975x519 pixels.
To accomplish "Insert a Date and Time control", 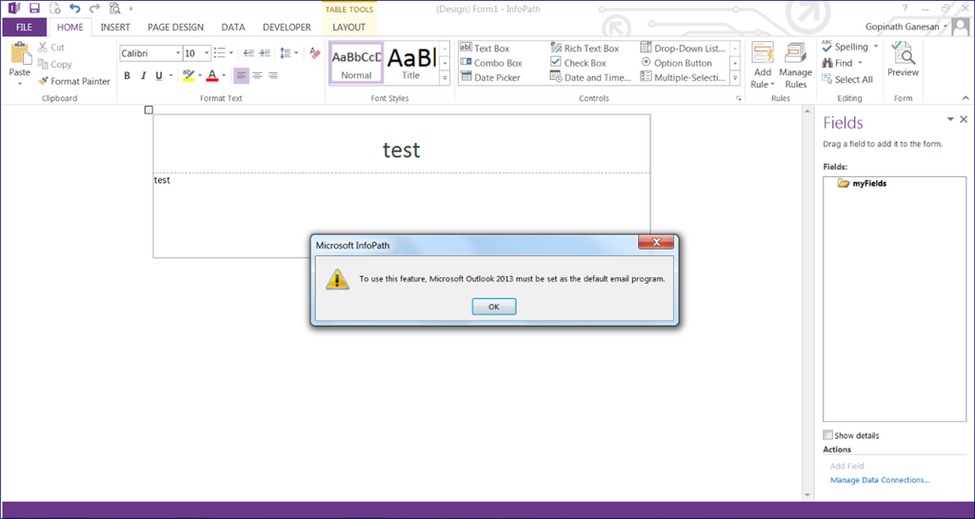I will [590, 78].
